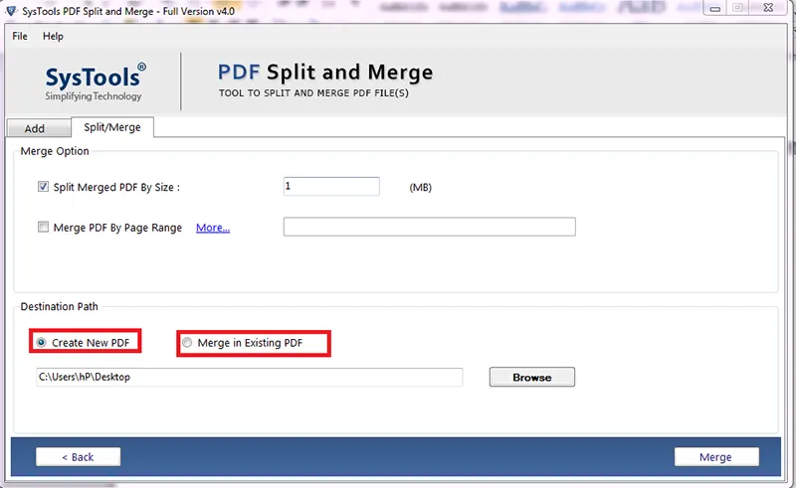Click the (MB) unit label
796x488 pixels.
click(x=420, y=187)
